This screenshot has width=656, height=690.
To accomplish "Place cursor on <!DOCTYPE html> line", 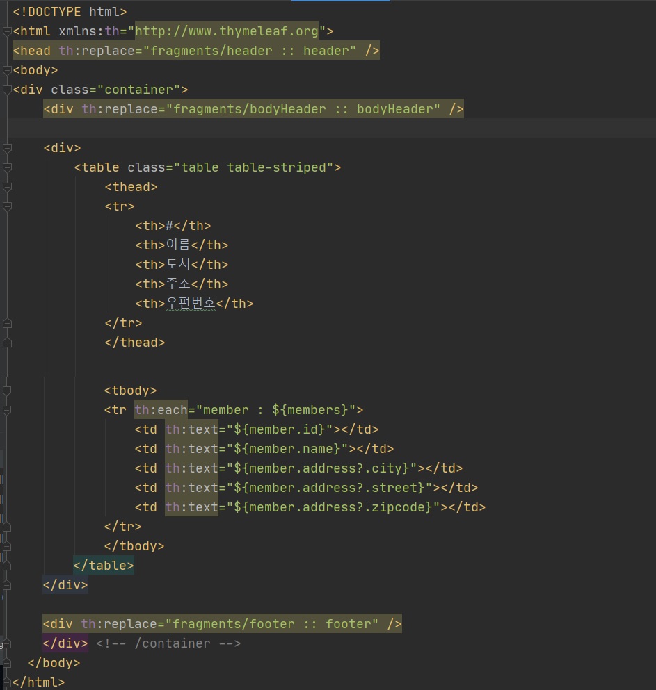I will (70, 12).
